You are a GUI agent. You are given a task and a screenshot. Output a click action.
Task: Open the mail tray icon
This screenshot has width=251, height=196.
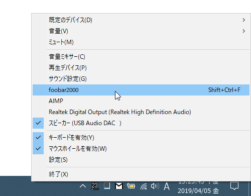(119, 186)
